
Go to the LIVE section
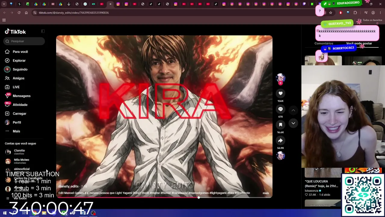click(x=12, y=87)
